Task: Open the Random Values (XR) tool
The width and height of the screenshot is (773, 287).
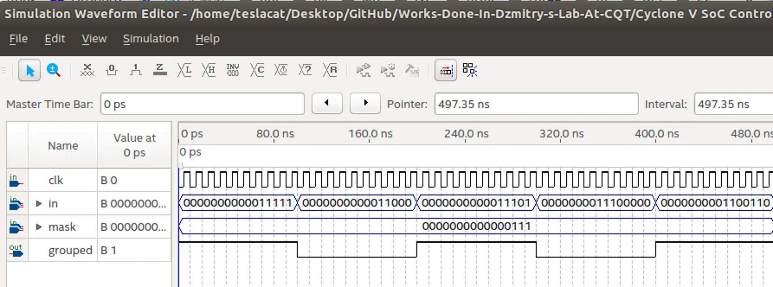Action: pyautogui.click(x=330, y=70)
